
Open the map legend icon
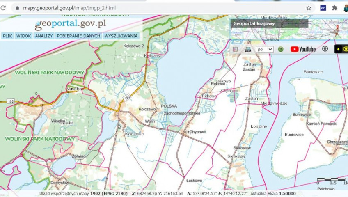235,49
